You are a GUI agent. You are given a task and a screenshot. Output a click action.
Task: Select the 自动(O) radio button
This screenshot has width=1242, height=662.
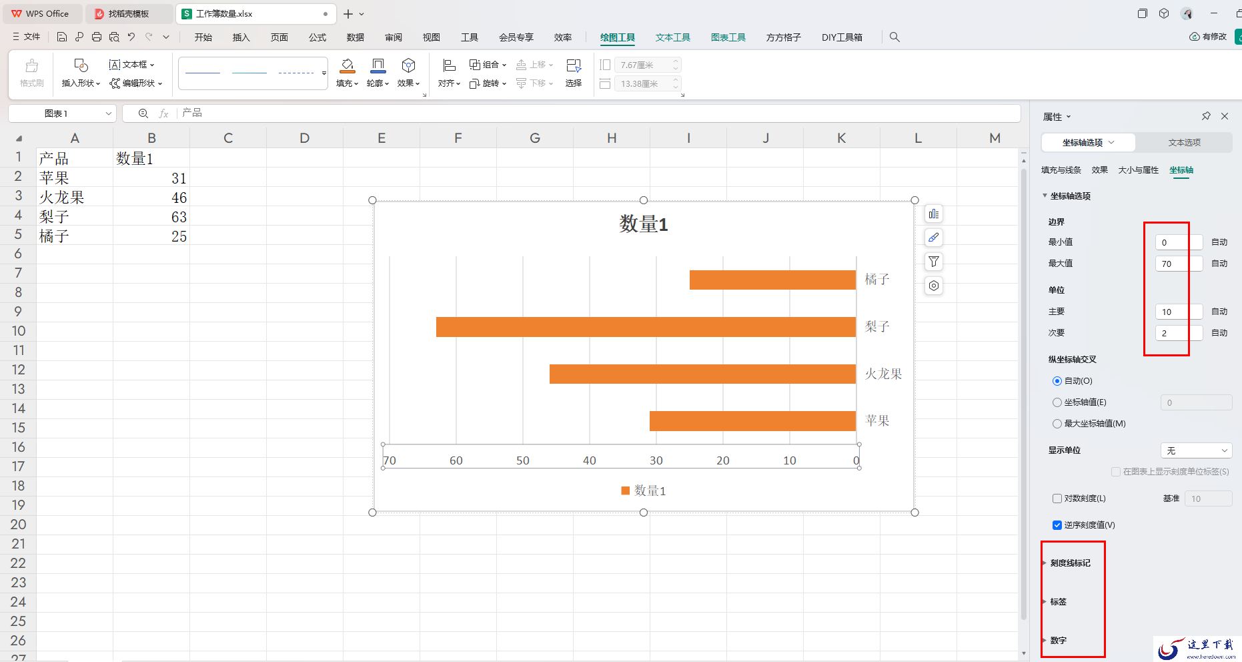1057,381
